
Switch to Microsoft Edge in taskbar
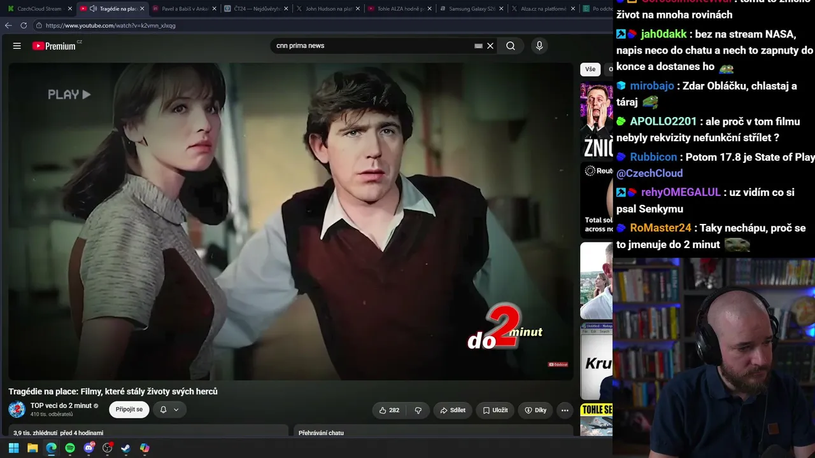(x=51, y=448)
